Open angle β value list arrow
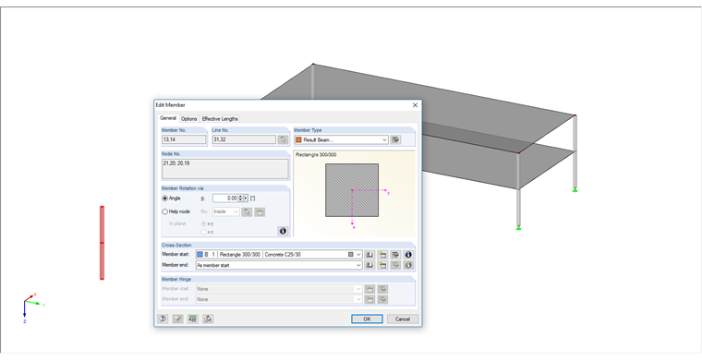This screenshot has width=702, height=361. (246, 199)
